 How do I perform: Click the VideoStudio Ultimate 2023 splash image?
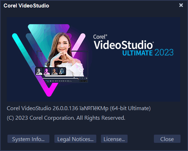click(93, 59)
